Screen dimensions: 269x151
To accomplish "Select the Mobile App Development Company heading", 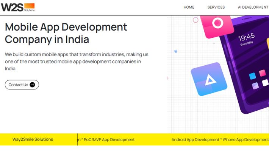I will (x=66, y=33).
